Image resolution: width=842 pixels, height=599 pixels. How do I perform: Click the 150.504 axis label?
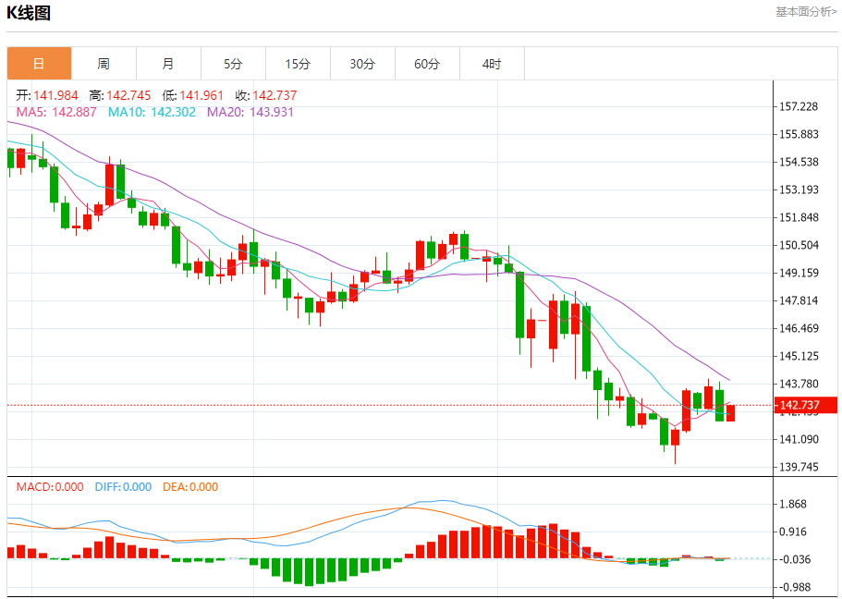(x=799, y=245)
